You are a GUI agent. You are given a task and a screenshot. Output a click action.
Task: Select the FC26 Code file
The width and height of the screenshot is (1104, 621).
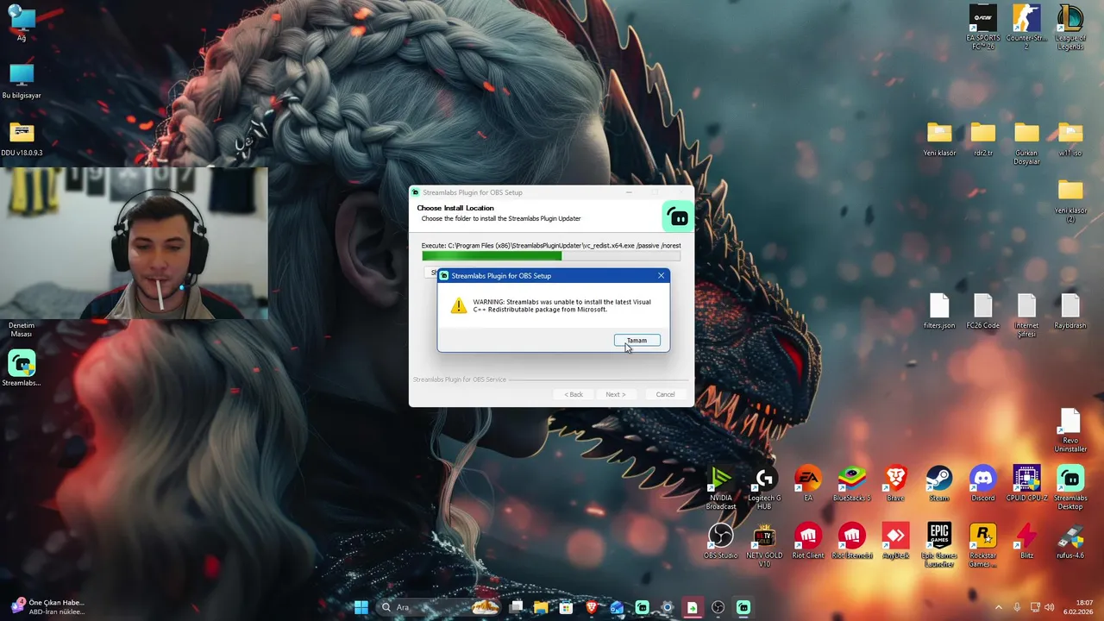(x=983, y=311)
